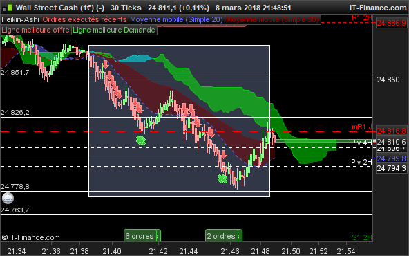The image size is (409, 256).
Task: Click the alert bell icon on the chart
Action: click(x=8, y=199)
